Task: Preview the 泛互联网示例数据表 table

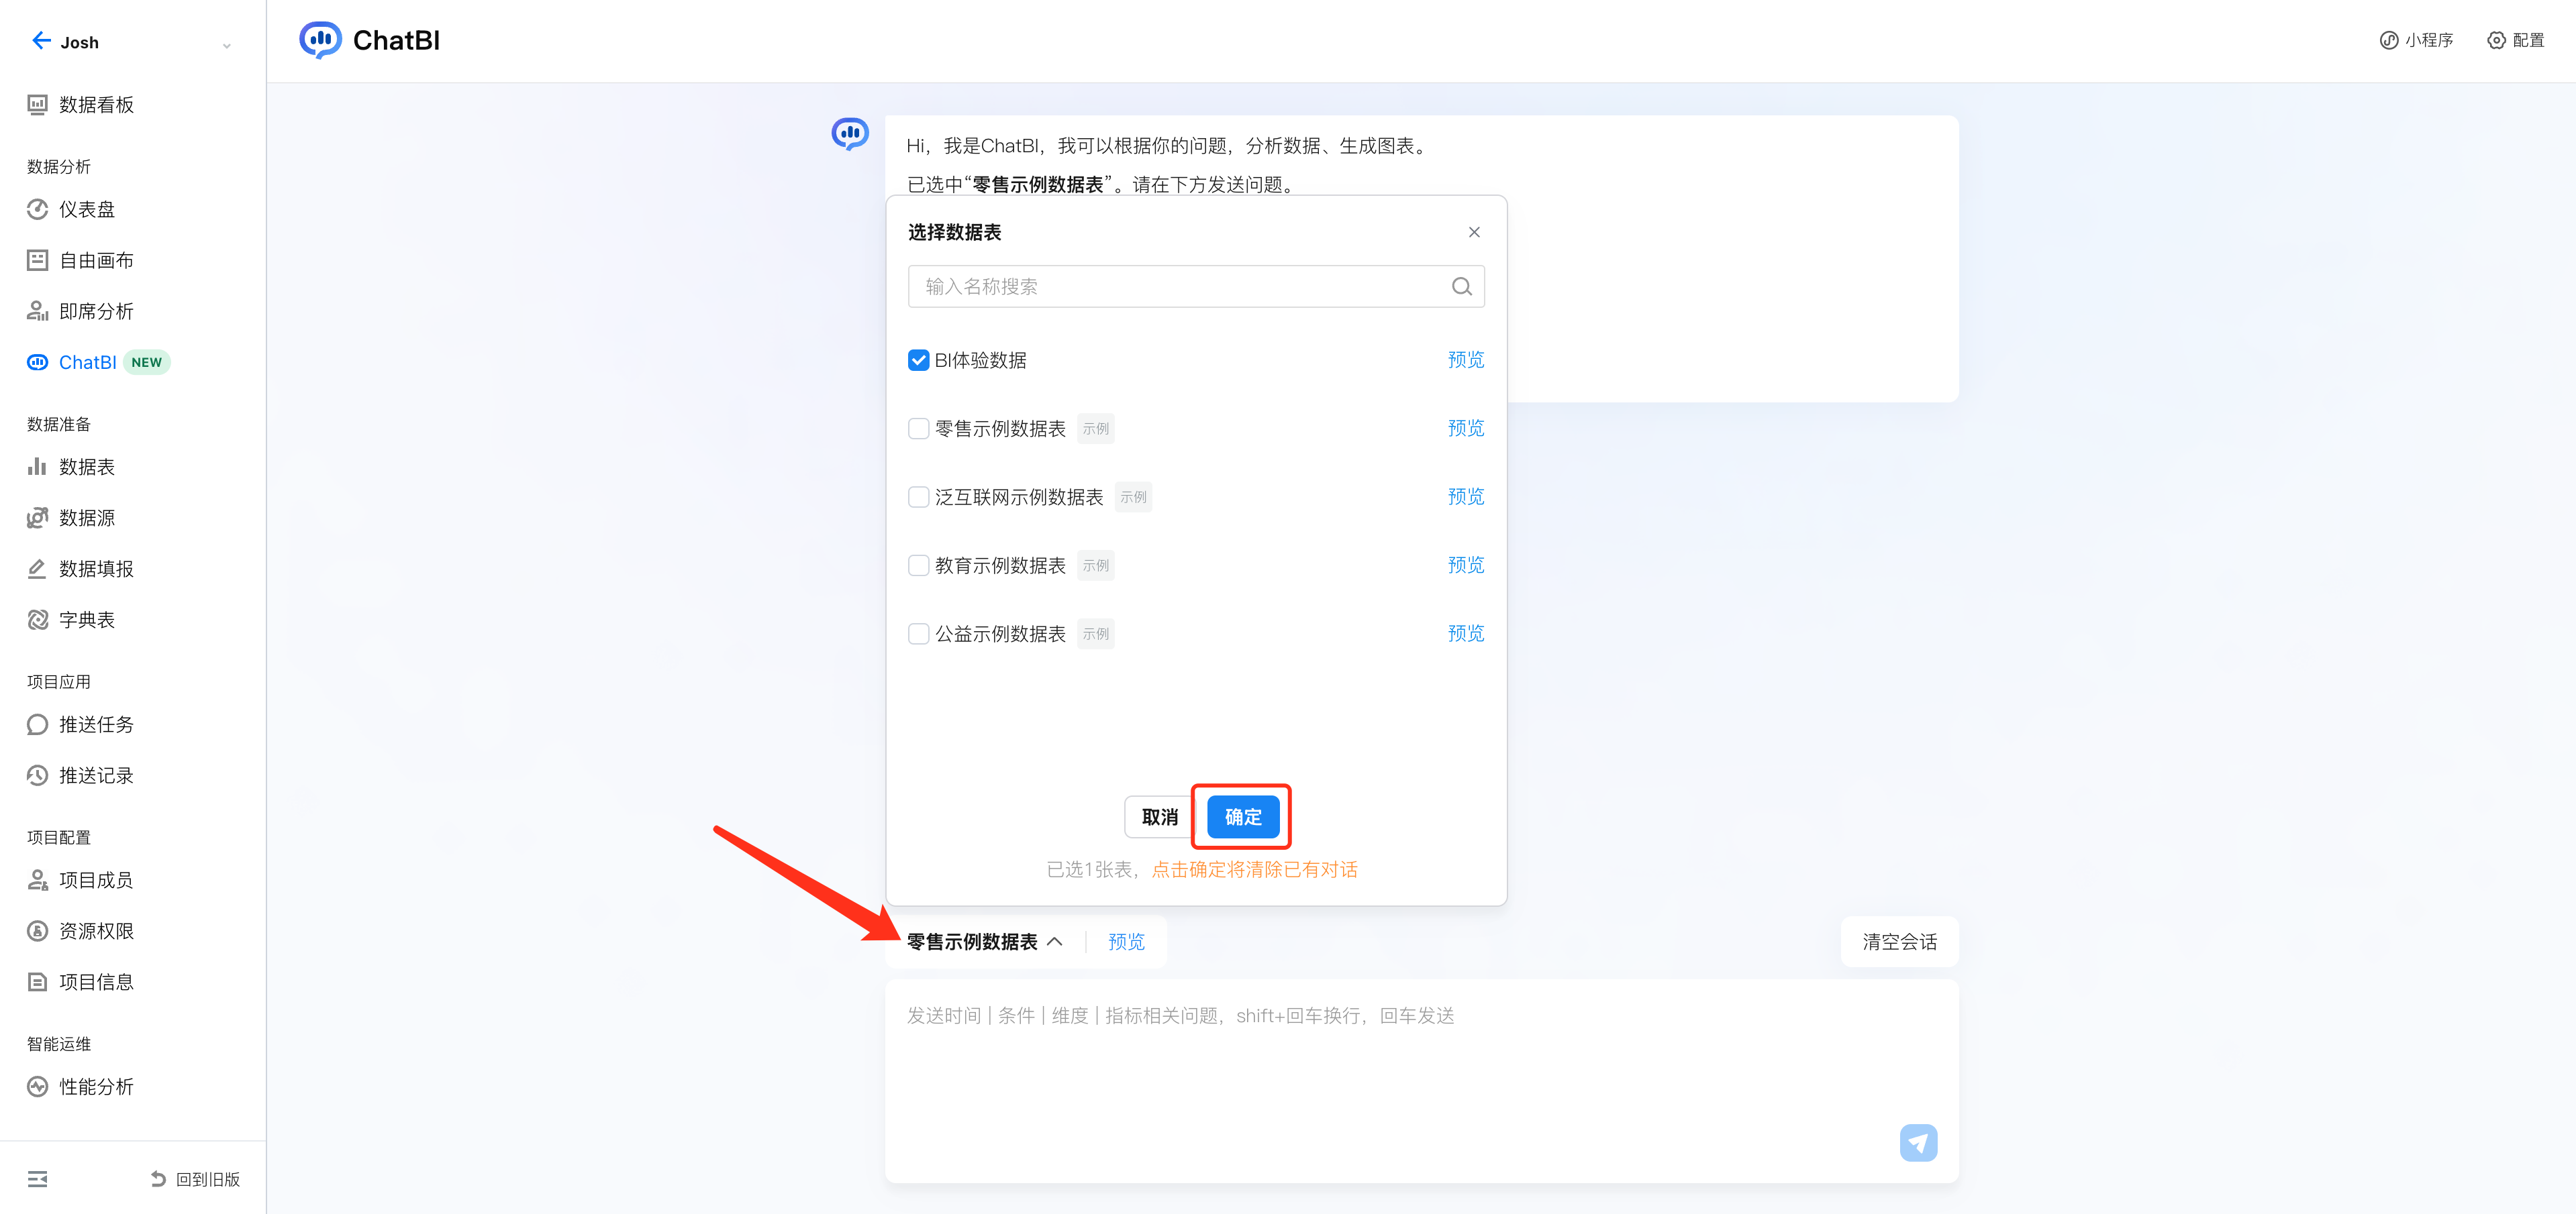Action: tap(1465, 496)
